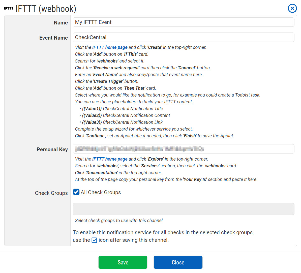
Task: Click the 'Name' field label
Action: click(61, 23)
